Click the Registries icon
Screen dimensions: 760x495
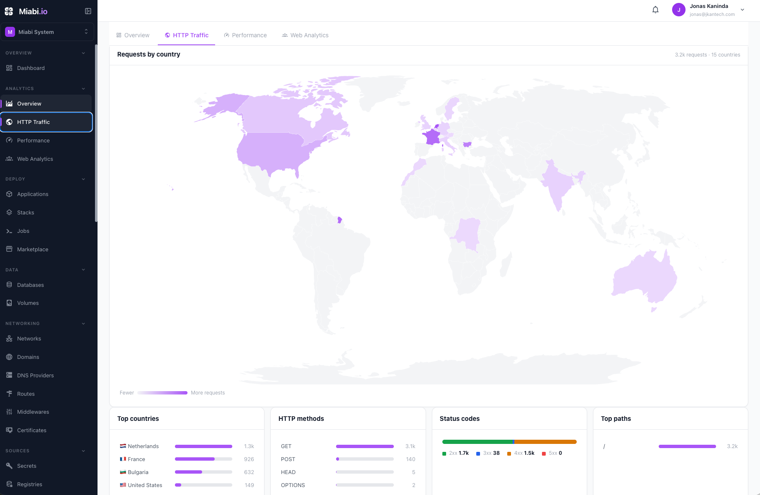(x=9, y=484)
